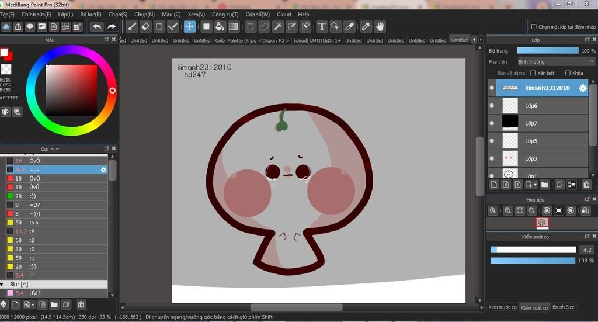Delete brush with trash icon in Cọ panel

[81, 304]
